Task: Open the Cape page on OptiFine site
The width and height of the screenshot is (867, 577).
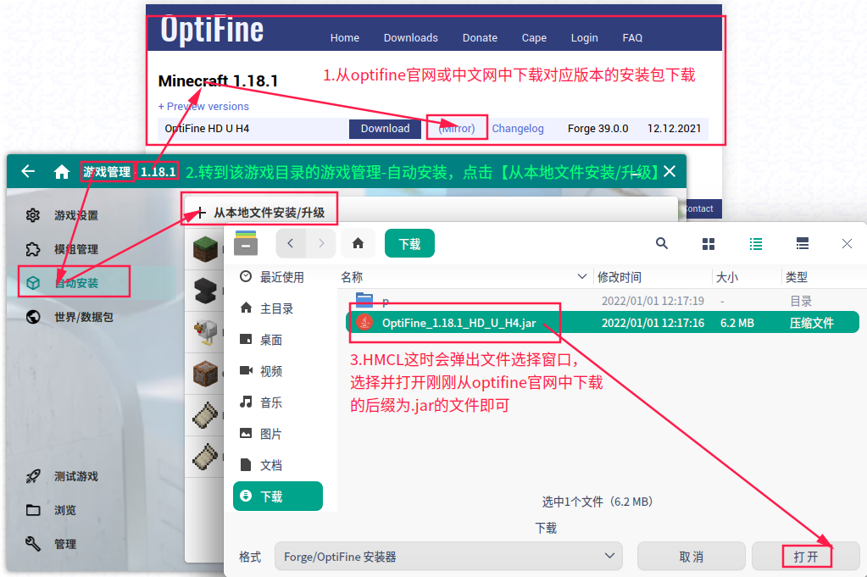Action: [x=534, y=37]
